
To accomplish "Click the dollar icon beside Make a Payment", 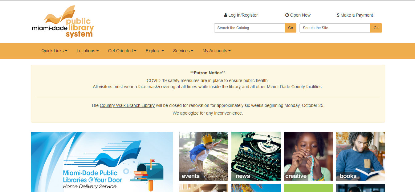I will click(338, 15).
